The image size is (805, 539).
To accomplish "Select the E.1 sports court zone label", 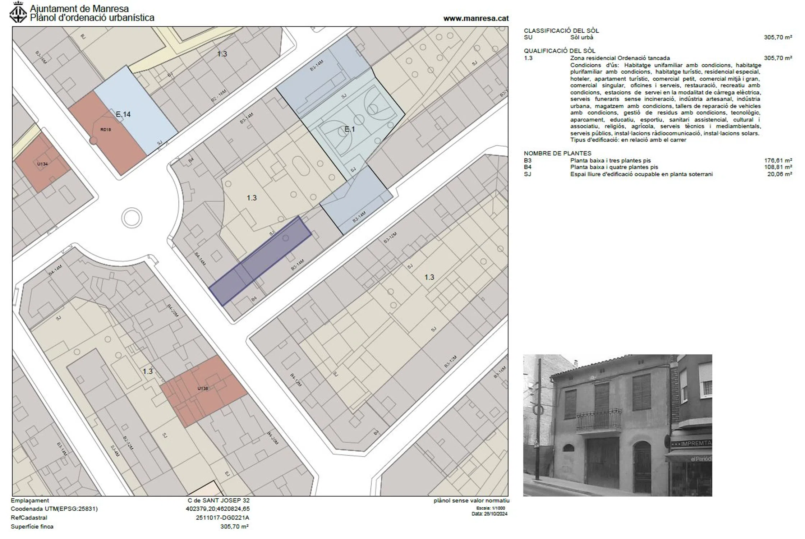I will pos(349,129).
